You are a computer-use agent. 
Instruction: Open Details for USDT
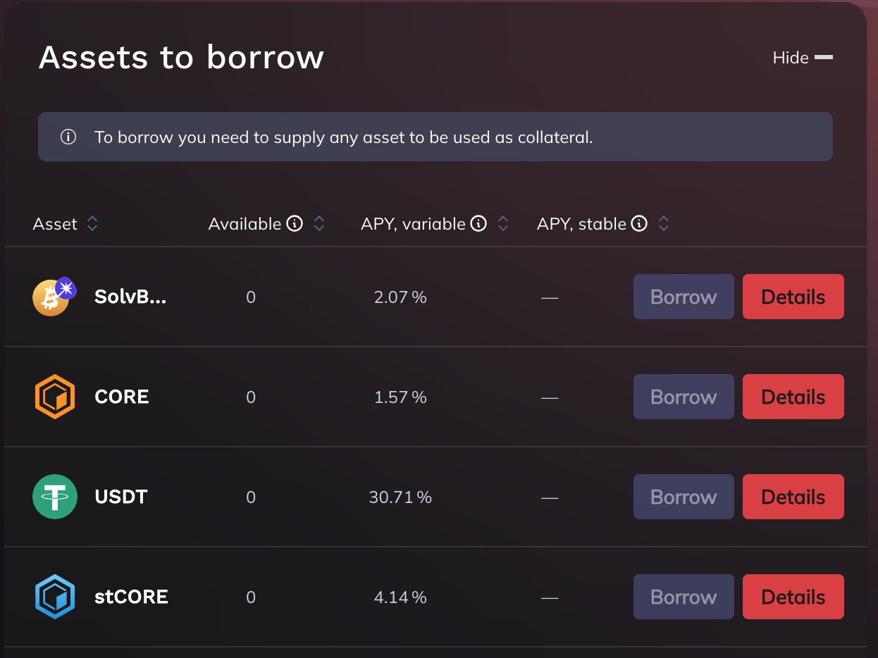(793, 497)
